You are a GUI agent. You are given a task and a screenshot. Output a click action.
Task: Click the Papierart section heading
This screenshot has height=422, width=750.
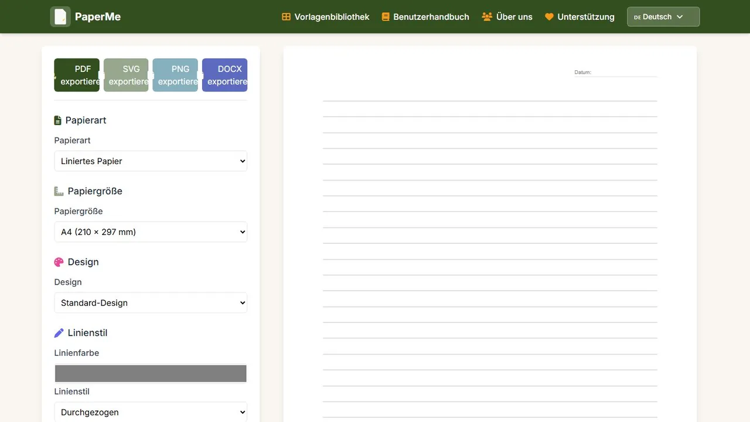pos(86,120)
